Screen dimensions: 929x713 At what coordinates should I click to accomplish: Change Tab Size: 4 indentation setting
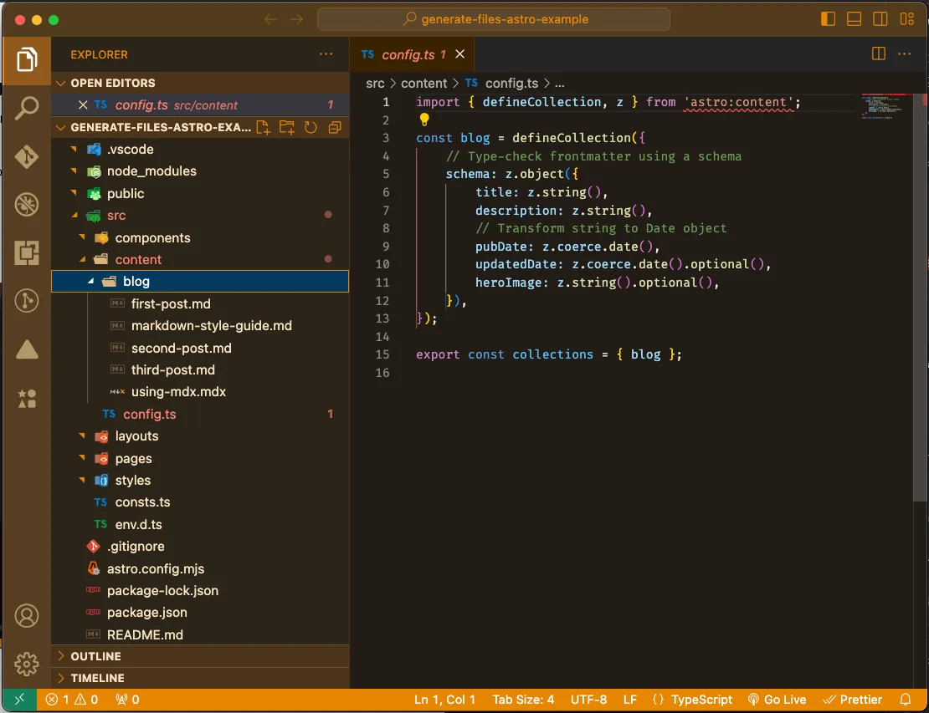point(523,700)
